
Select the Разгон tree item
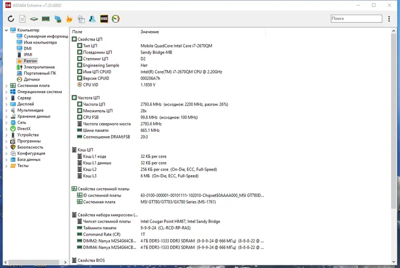tap(27, 60)
